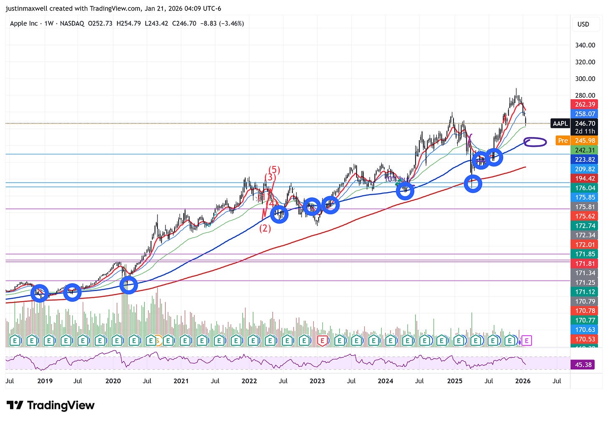Select the red (2) wave label below the candles
The image size is (608, 422).
[x=265, y=229]
